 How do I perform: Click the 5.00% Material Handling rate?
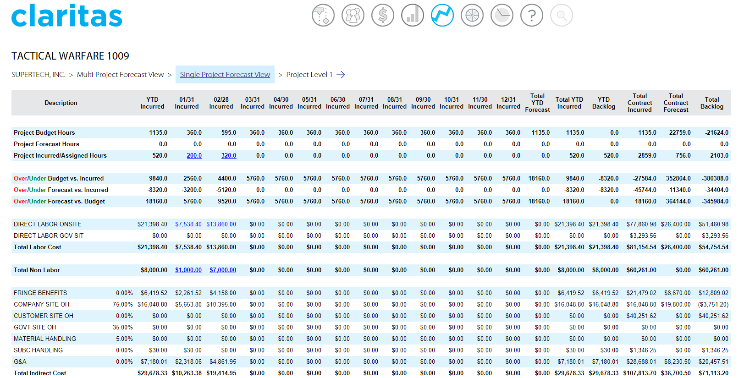pyautogui.click(x=124, y=339)
